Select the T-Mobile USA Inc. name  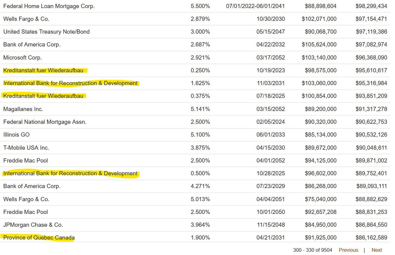click(26, 148)
